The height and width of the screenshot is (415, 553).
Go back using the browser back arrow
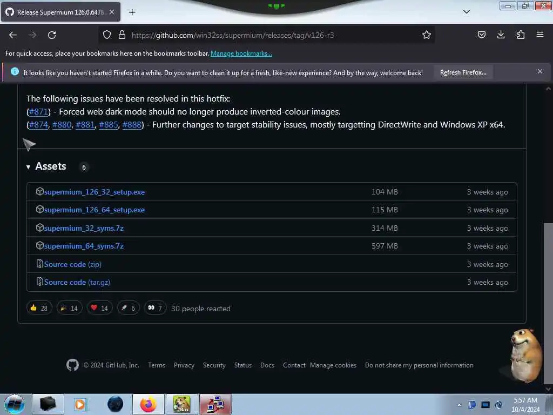13,35
